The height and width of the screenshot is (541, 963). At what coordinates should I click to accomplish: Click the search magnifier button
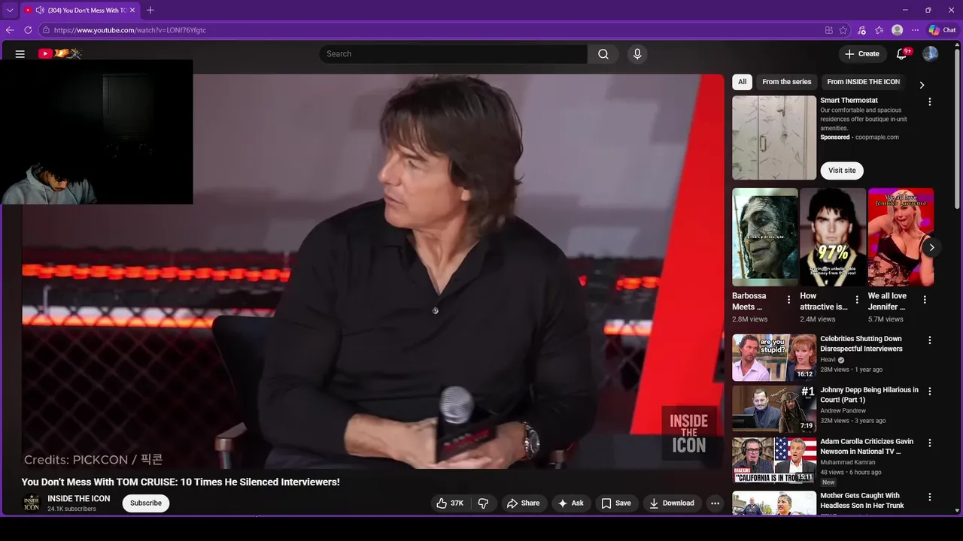pyautogui.click(x=603, y=54)
